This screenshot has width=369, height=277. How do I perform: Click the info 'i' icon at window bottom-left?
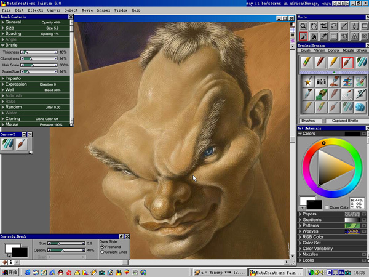(x=10, y=262)
